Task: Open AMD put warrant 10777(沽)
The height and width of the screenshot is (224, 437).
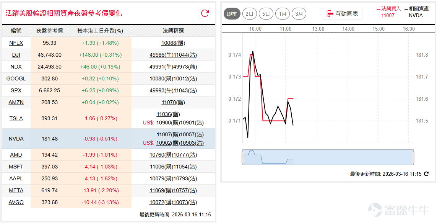Action: [185, 155]
